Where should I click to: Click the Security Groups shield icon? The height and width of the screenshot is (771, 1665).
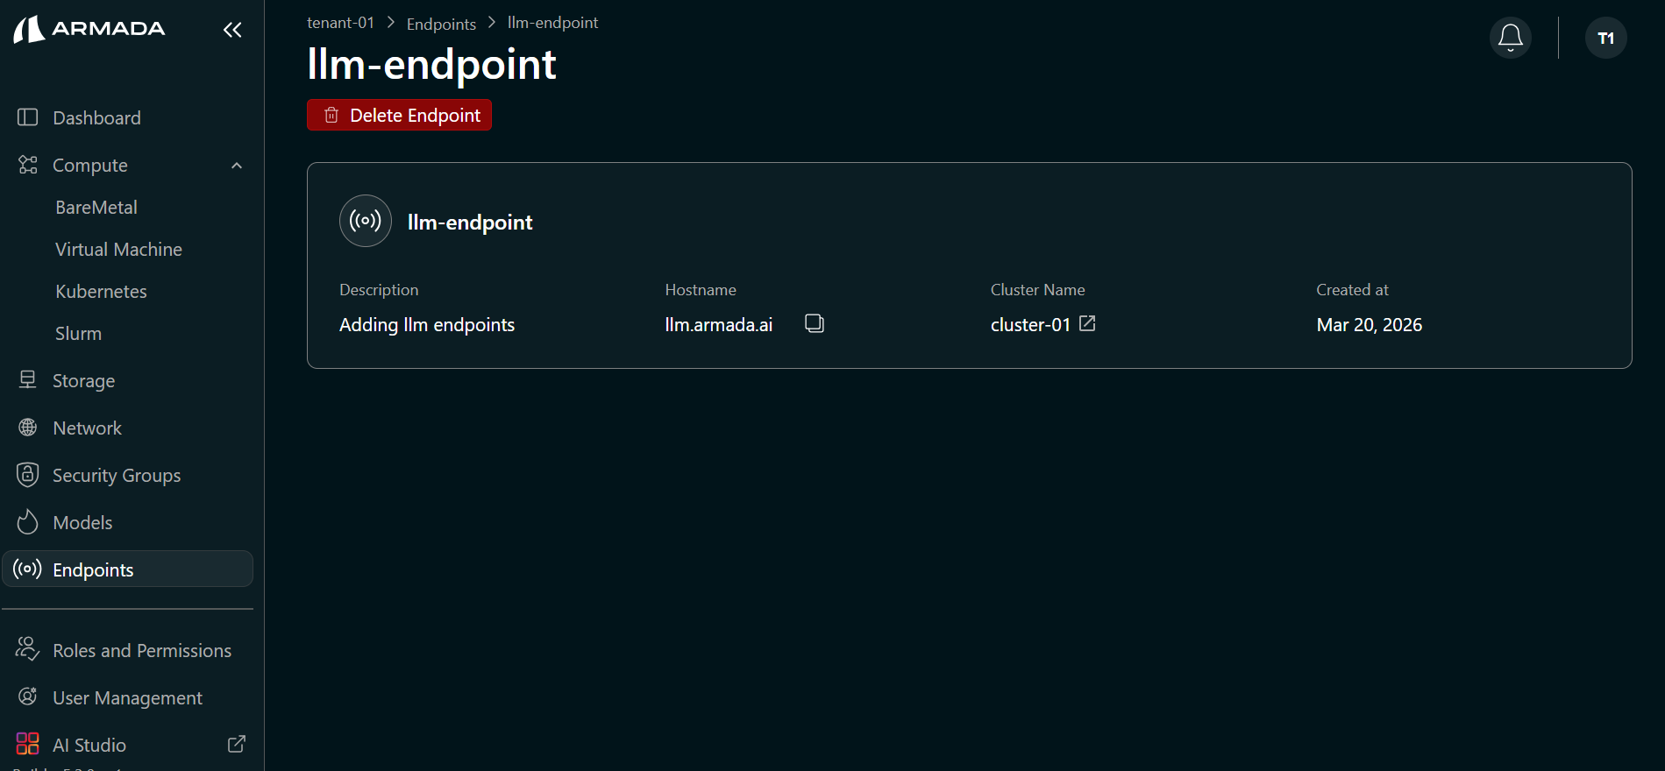click(x=28, y=475)
